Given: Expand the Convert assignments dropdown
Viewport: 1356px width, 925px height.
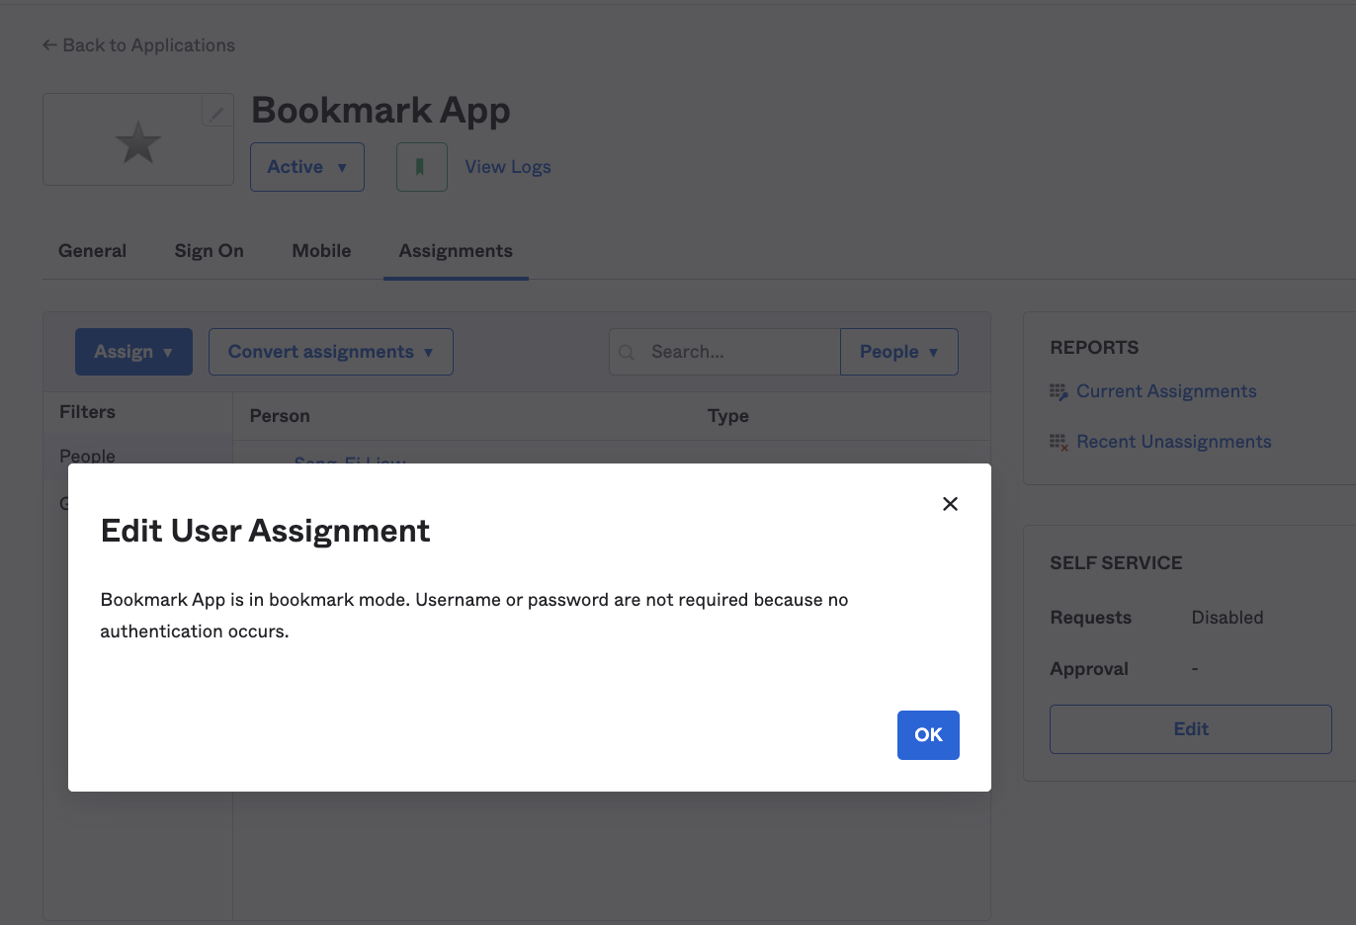Looking at the screenshot, I should point(330,351).
